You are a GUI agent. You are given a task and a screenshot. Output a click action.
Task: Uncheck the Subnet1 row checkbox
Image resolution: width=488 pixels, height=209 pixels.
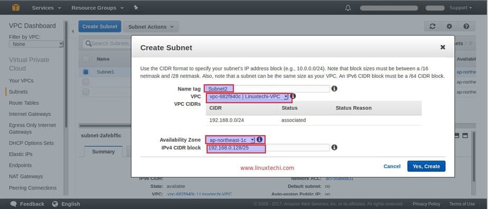(x=86, y=72)
